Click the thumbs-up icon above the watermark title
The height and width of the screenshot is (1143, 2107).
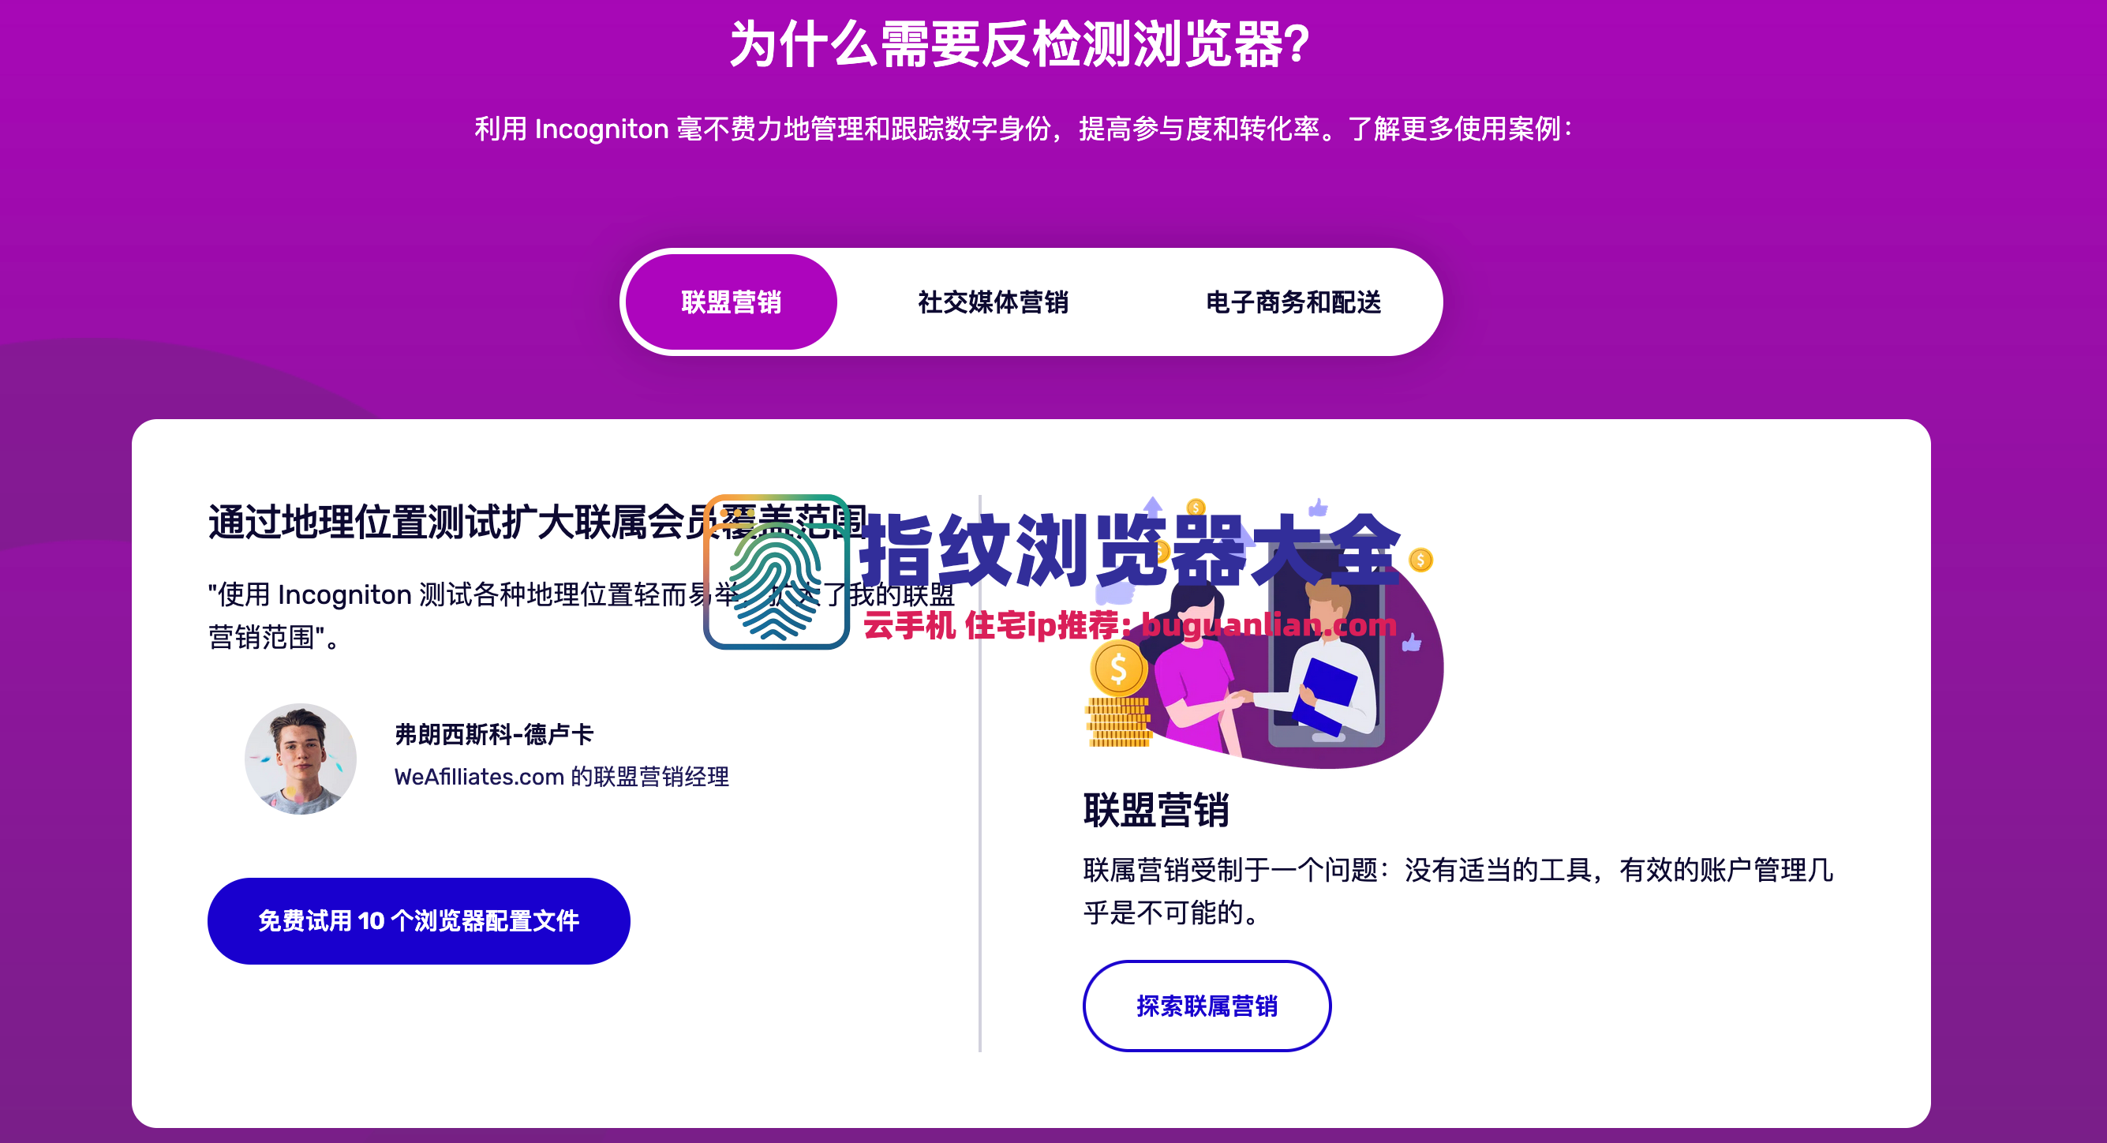click(x=1318, y=508)
